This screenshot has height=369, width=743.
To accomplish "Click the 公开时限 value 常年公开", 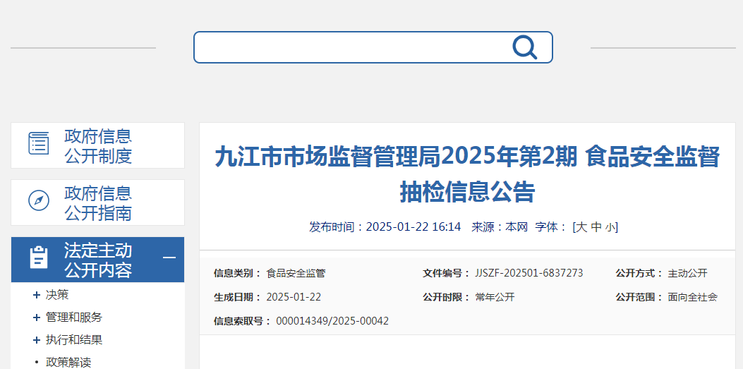I will 495,297.
